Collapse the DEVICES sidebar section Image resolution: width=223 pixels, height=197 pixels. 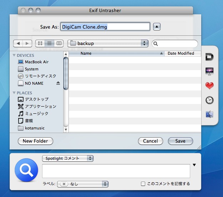14,55
